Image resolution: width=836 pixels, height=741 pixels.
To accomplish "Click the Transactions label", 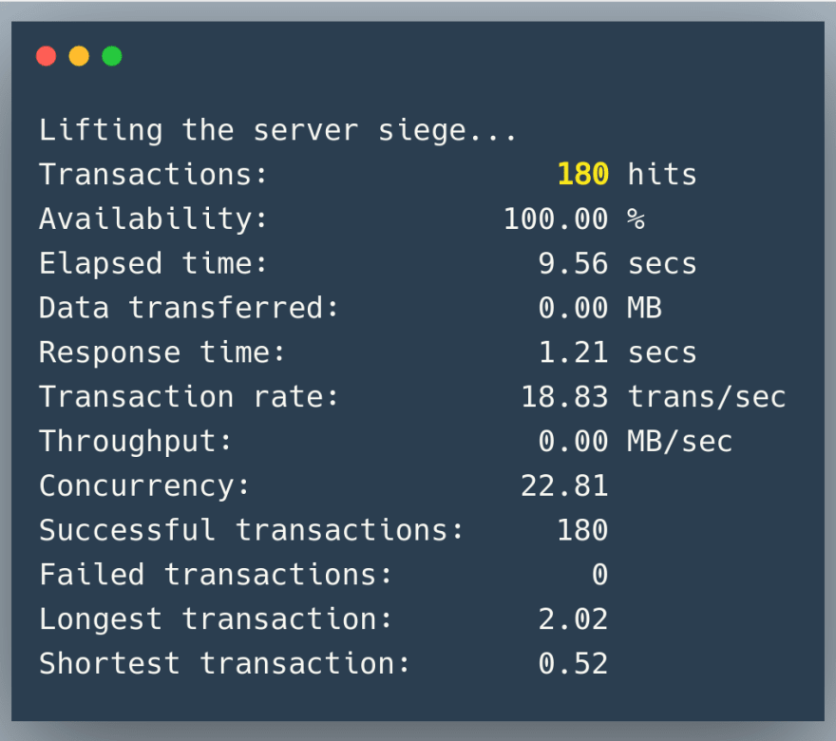I will 153,174.
